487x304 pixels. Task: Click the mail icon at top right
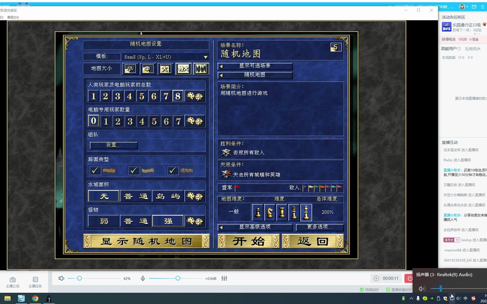tap(474, 7)
